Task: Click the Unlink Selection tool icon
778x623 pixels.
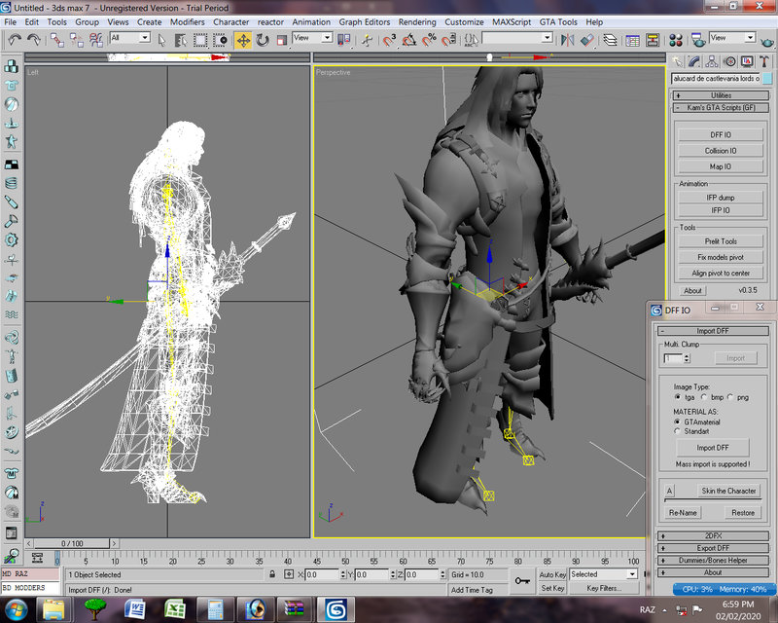Action: (x=77, y=40)
